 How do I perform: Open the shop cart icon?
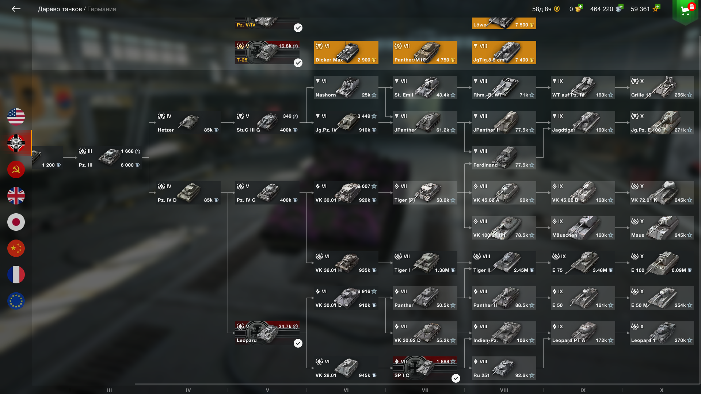[686, 10]
